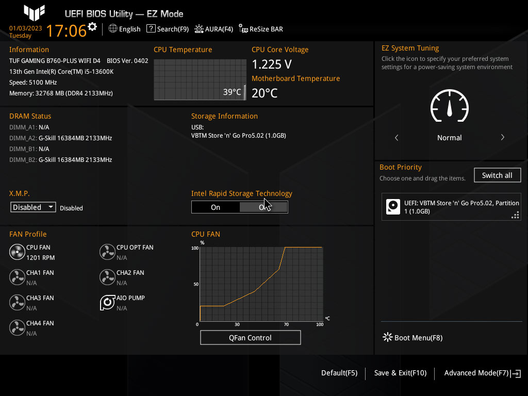This screenshot has width=528, height=396.
Task: Go to the previous EZ tuning mode
Action: click(x=397, y=138)
